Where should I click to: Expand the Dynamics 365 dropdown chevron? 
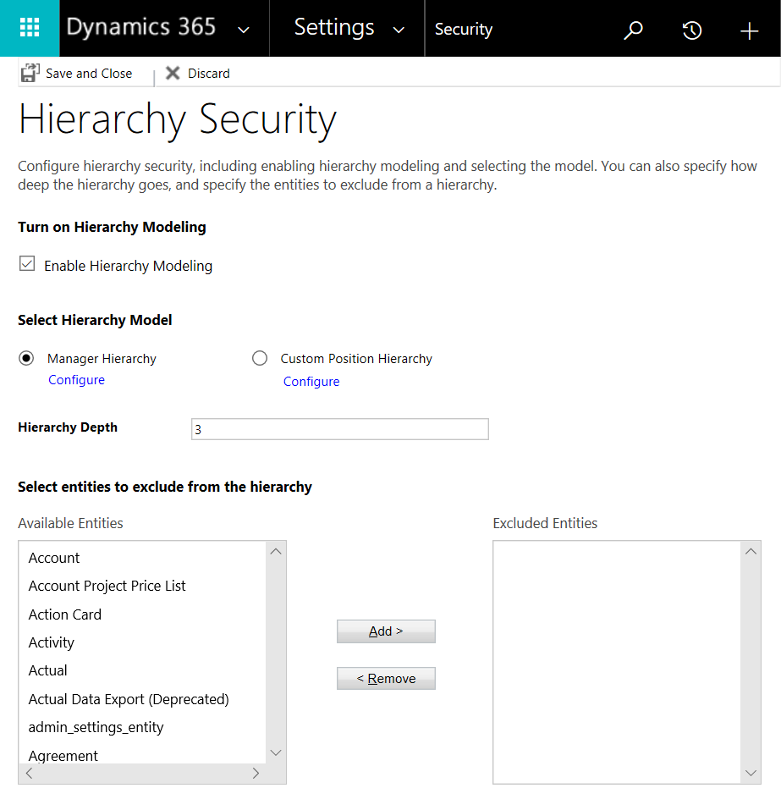point(244,30)
